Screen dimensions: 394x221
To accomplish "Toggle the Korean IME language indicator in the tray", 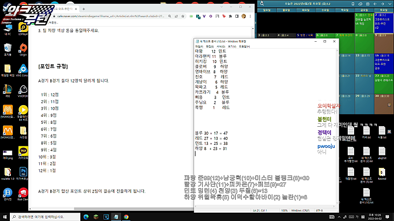I will point(357,217).
